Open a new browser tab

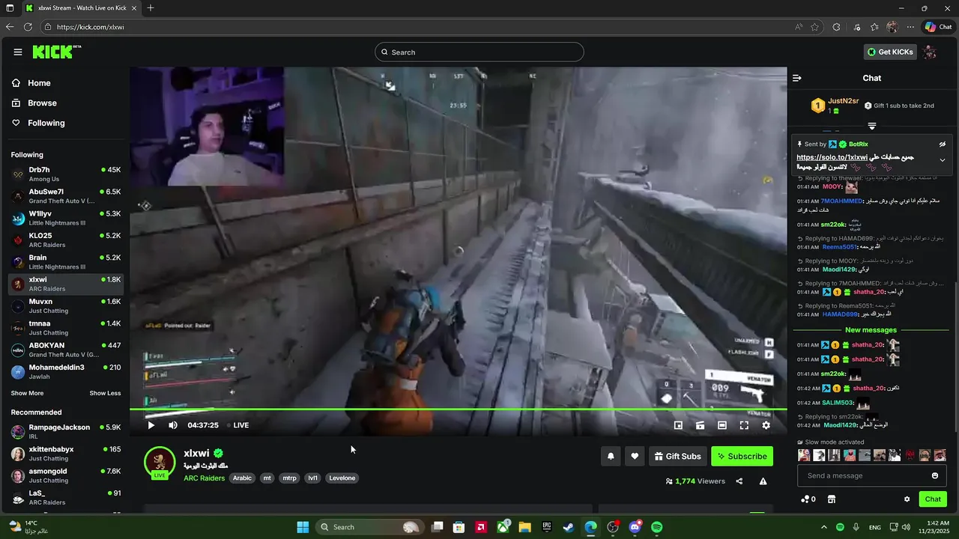point(151,7)
